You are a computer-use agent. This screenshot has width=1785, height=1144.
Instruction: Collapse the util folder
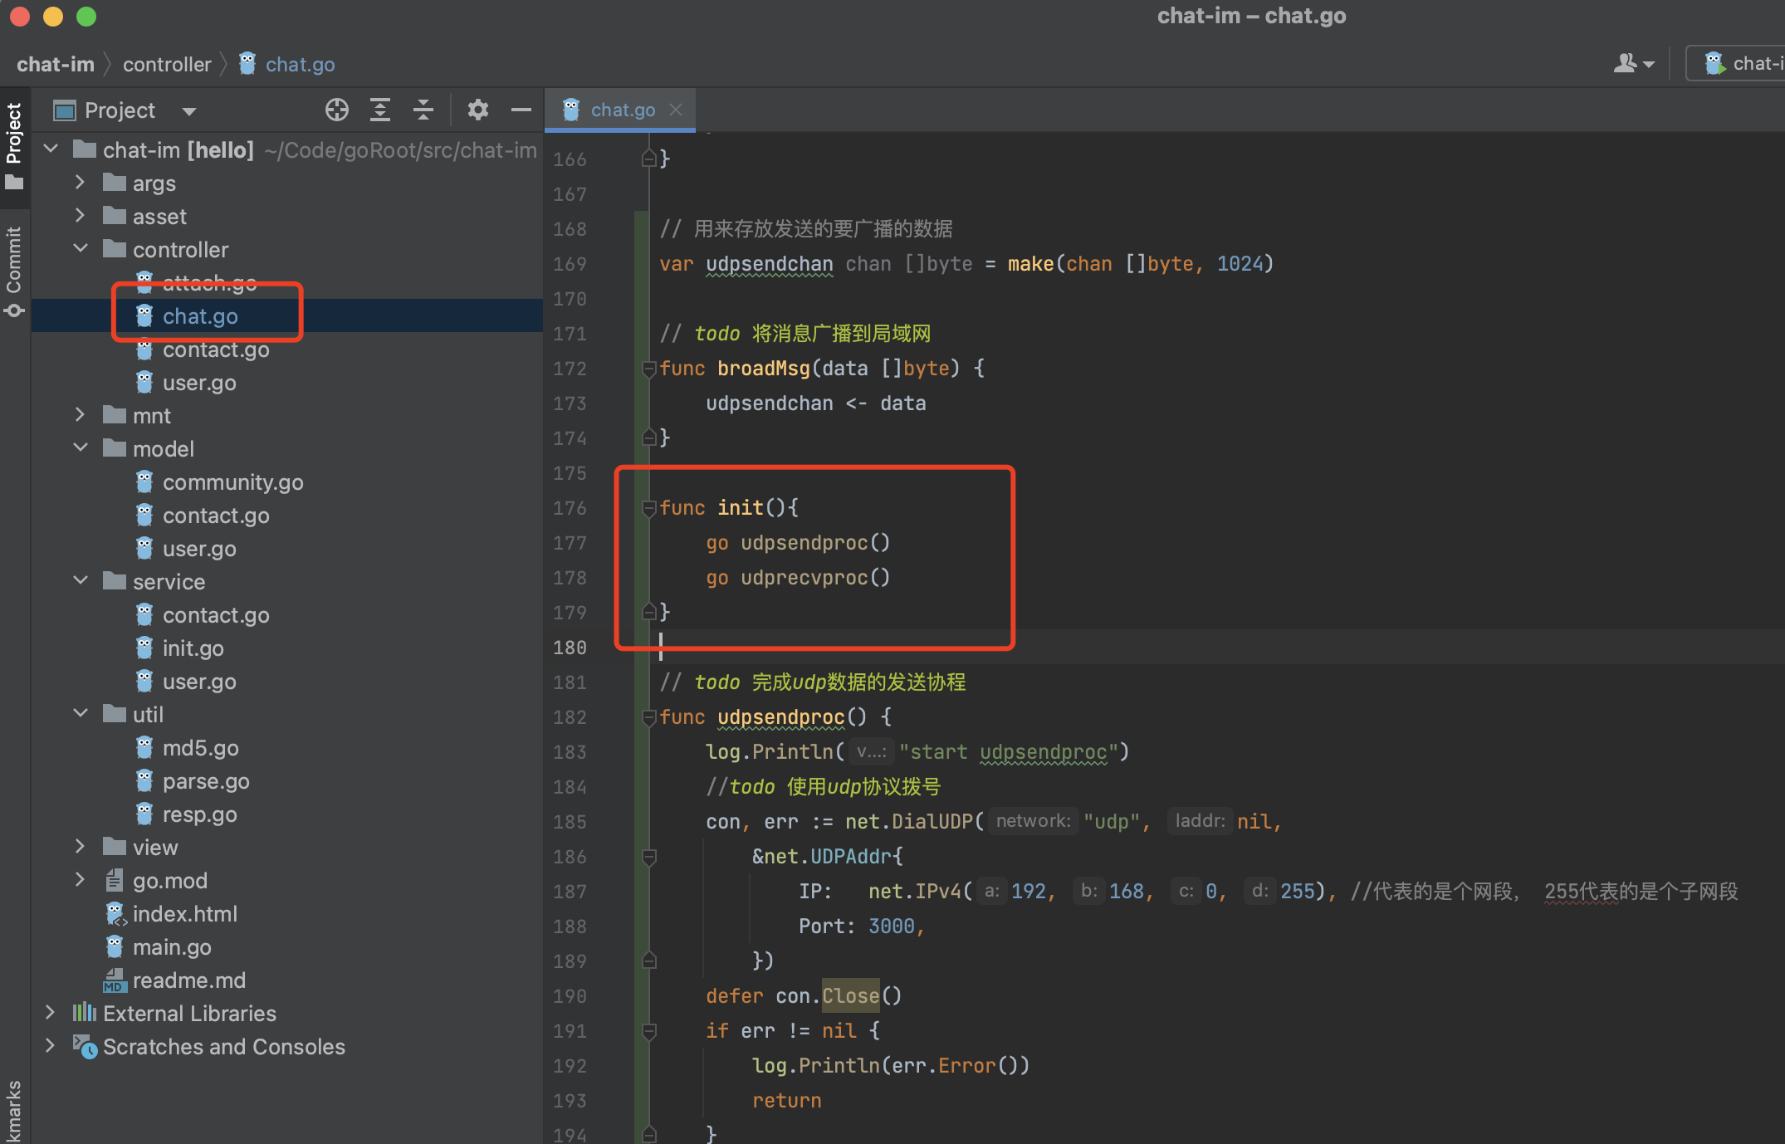81,714
